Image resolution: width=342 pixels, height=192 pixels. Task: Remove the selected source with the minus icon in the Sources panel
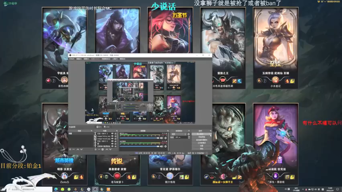coord(99,149)
